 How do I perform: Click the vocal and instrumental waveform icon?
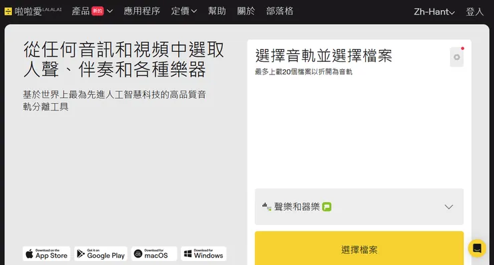pos(266,207)
